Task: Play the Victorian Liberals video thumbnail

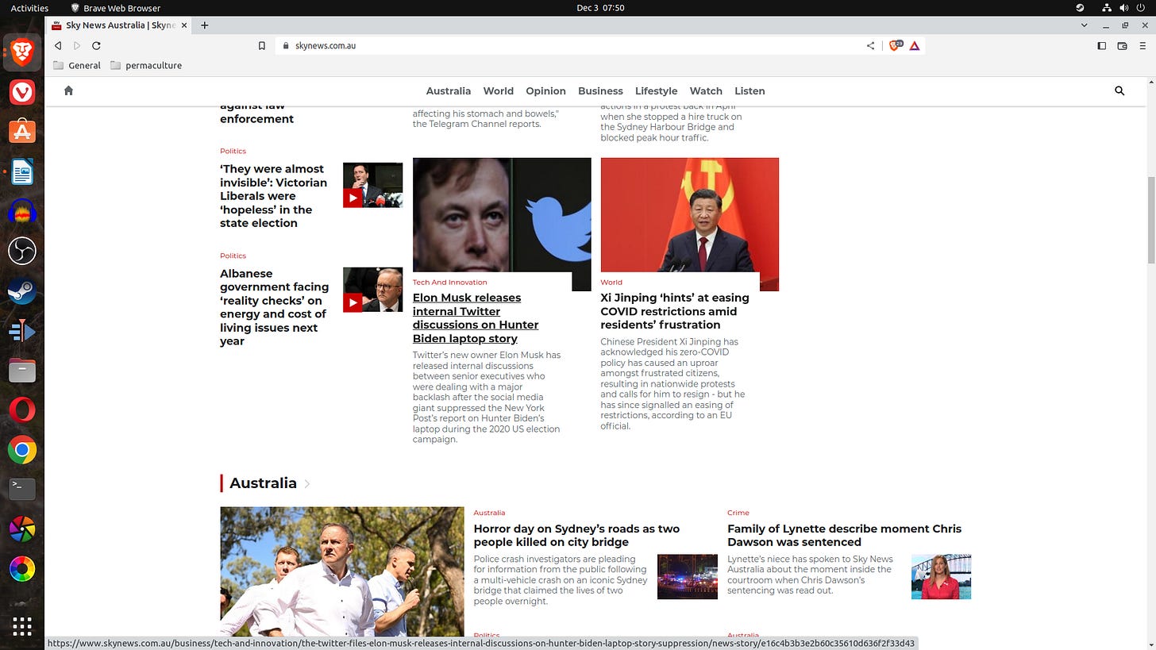Action: click(372, 185)
